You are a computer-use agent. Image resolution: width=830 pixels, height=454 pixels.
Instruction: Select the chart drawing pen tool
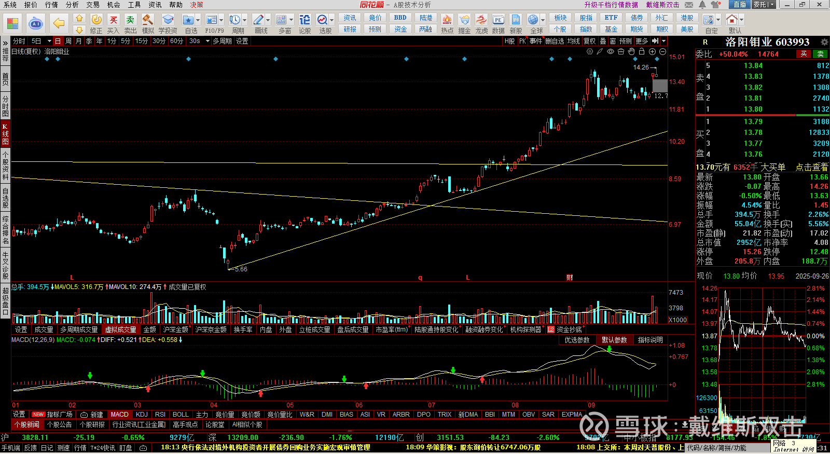pyautogui.click(x=600, y=51)
